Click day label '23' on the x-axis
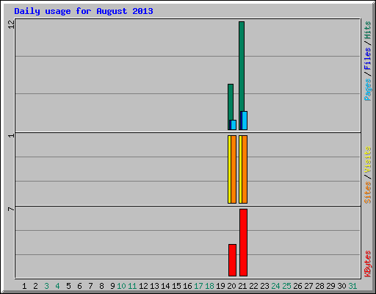 click(264, 286)
